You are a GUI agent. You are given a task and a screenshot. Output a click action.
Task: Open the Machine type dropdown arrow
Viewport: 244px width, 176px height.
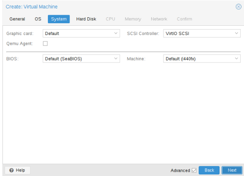(x=236, y=59)
